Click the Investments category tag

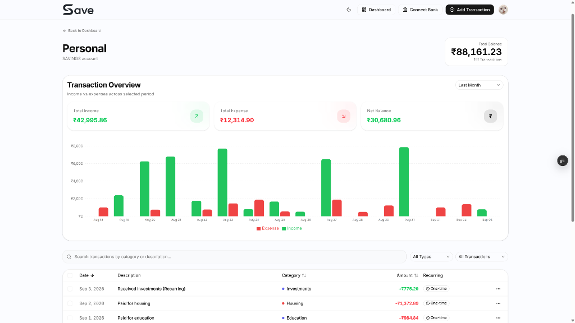296,289
